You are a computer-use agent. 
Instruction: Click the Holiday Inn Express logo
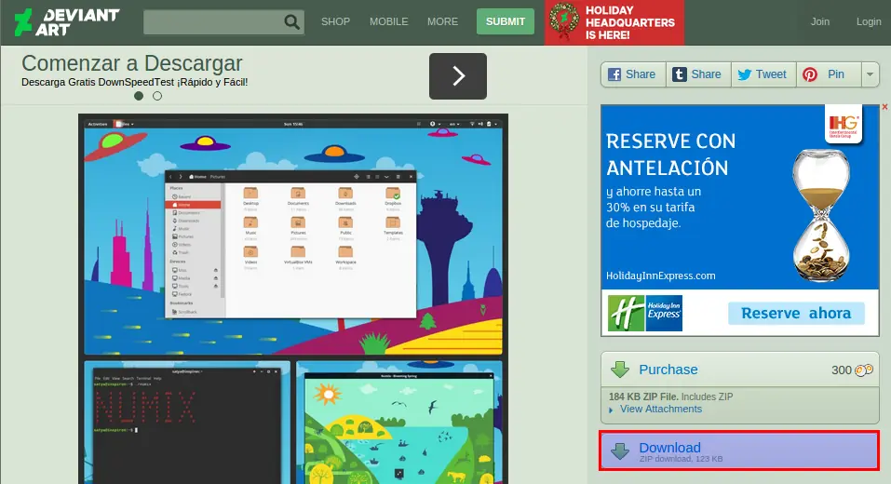click(x=645, y=313)
